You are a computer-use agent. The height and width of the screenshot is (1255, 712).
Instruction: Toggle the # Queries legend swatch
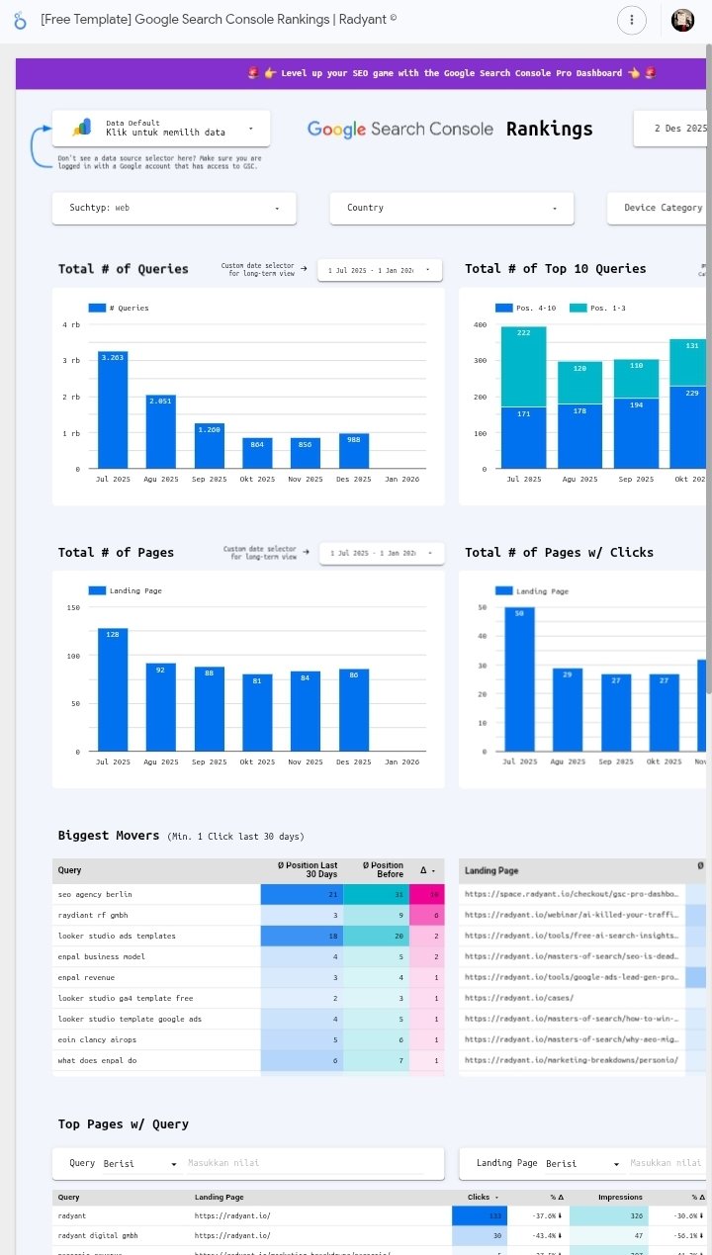[96, 308]
